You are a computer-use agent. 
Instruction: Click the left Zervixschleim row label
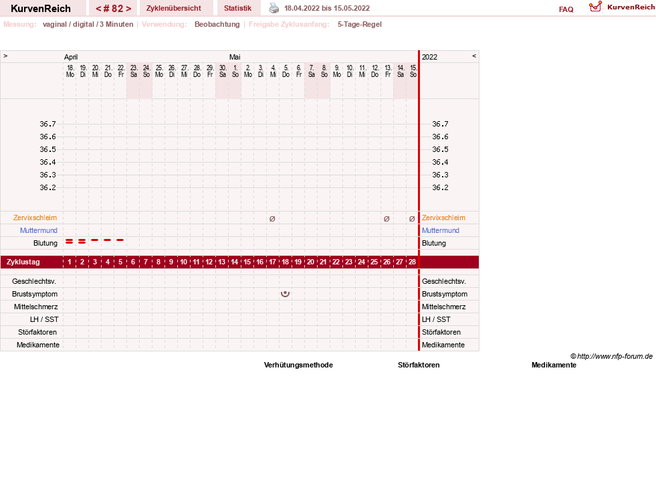click(35, 218)
